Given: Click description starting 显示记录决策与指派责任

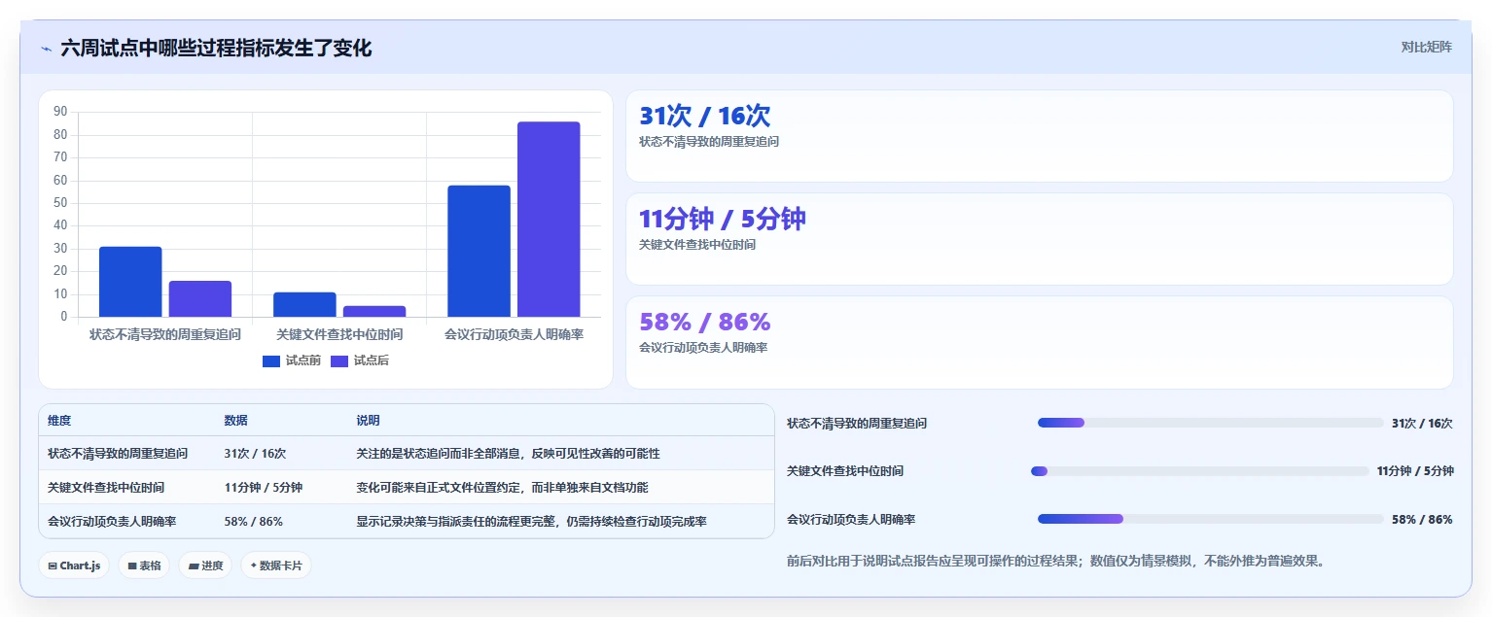Looking at the screenshot, I should click(x=531, y=522).
